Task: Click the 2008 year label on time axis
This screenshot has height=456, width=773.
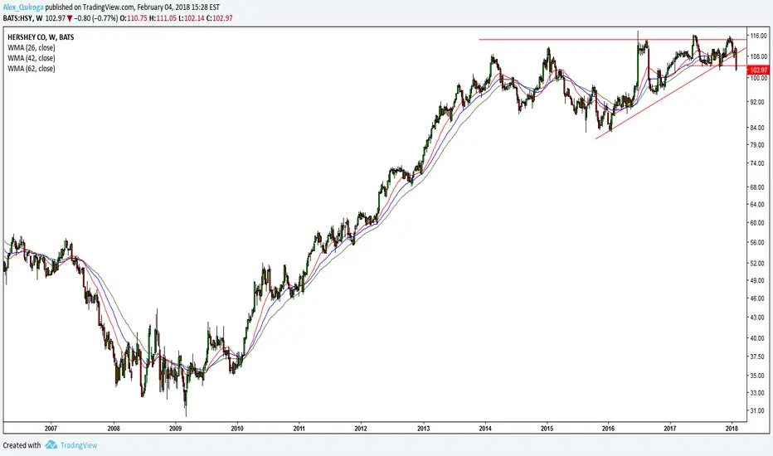Action: tap(114, 429)
